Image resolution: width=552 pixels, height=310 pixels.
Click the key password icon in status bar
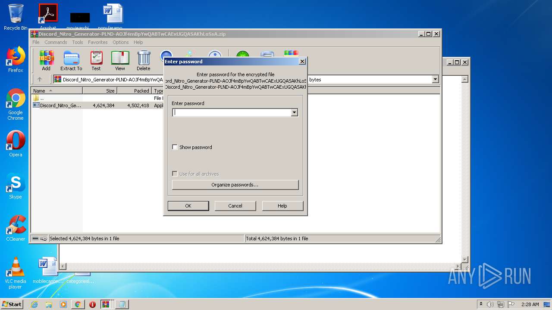44,239
